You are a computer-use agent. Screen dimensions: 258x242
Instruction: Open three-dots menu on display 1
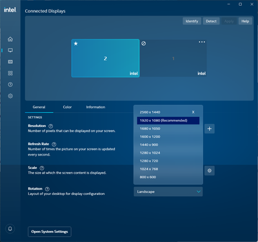202,42
